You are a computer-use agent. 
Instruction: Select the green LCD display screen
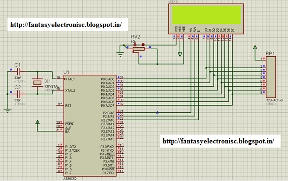(x=206, y=15)
